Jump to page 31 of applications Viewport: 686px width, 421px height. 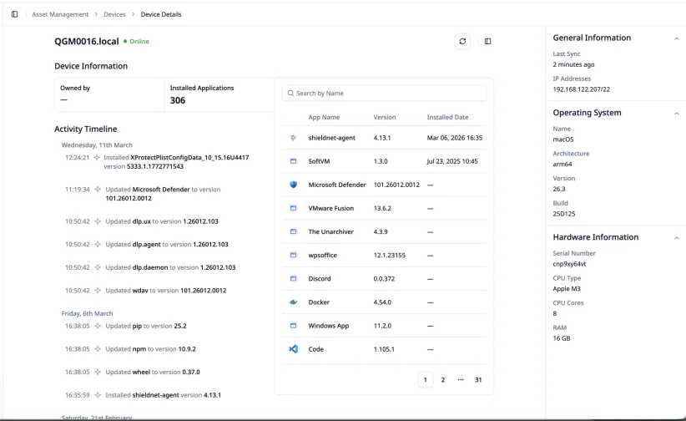click(478, 380)
